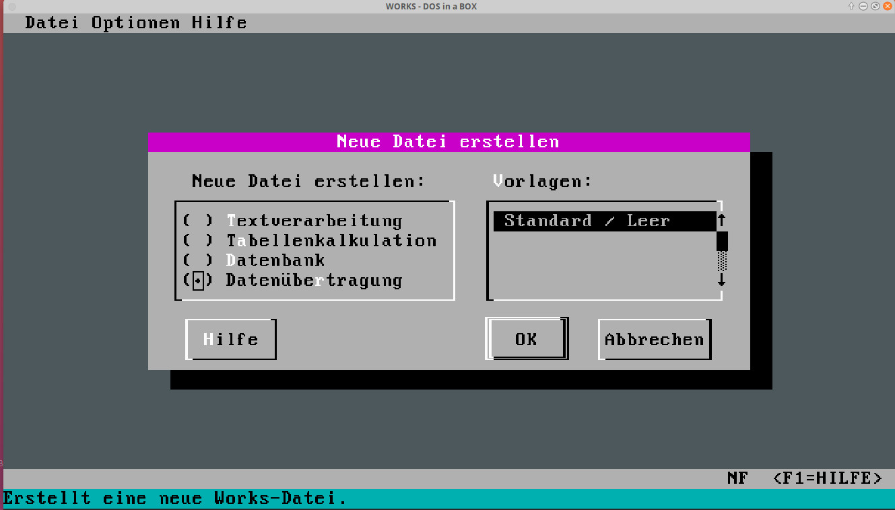Pick the Standard / Leer template
This screenshot has height=510, width=895.
coord(605,221)
